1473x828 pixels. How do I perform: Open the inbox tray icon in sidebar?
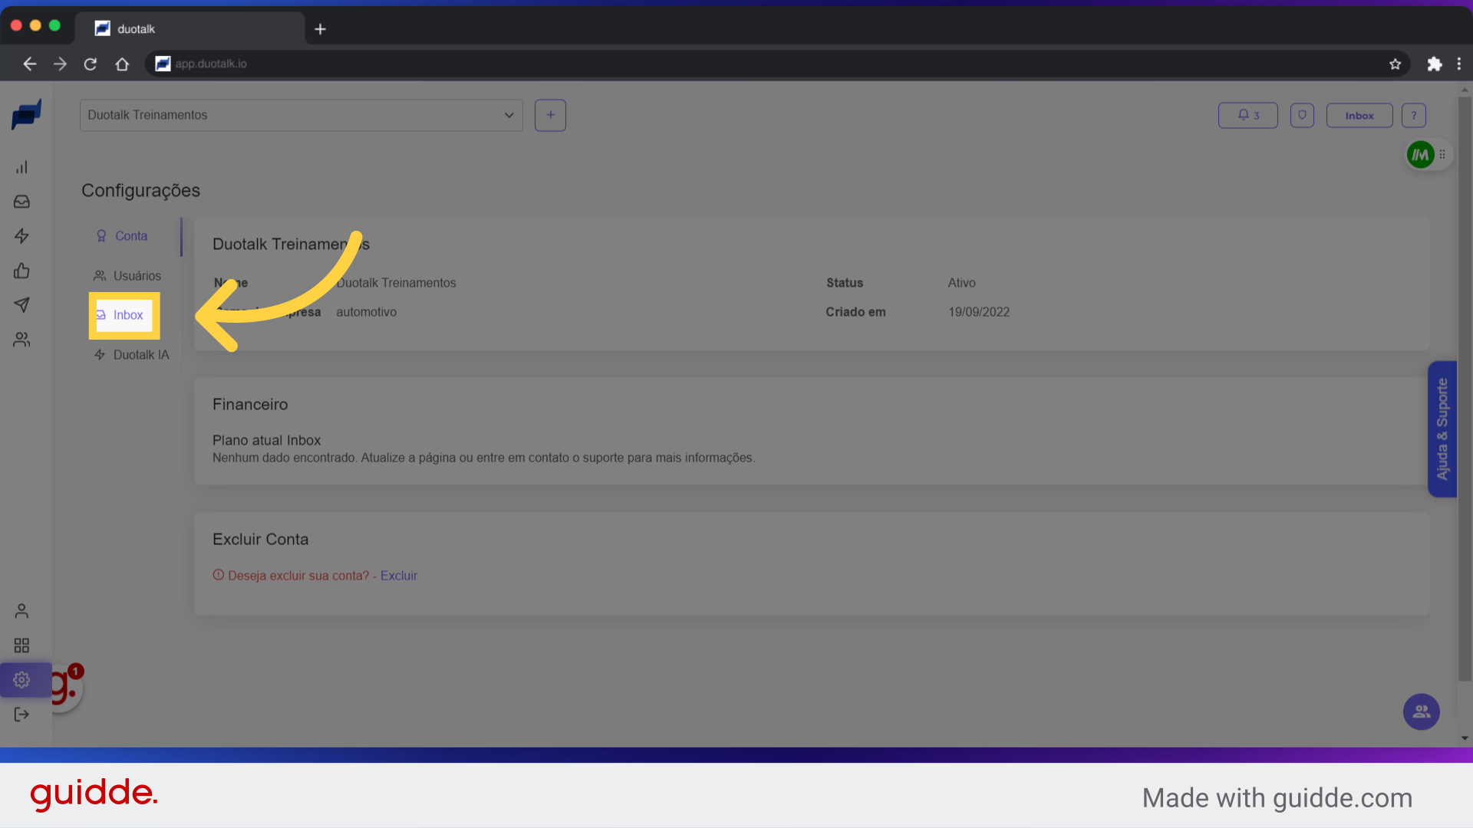tap(21, 202)
